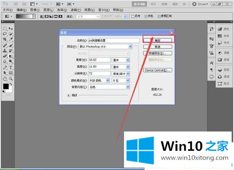
Task: Swap foreground and background colors
Action: coord(11,84)
